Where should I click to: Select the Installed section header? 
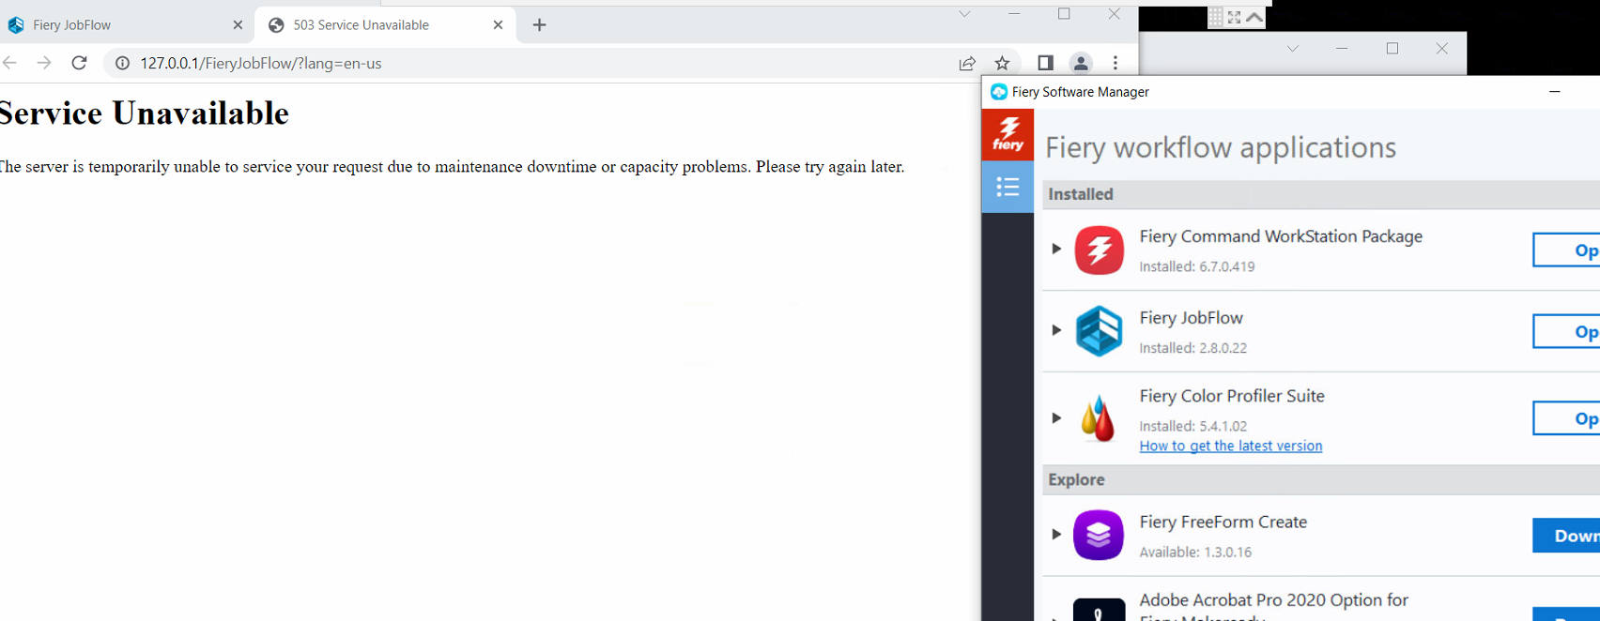[1321, 194]
